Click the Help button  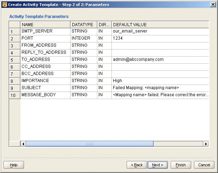point(14,165)
